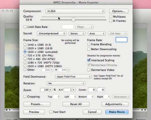The height and width of the screenshot is (120, 151).
Task: Adjust the Quality slider handle
Action: 73,20
